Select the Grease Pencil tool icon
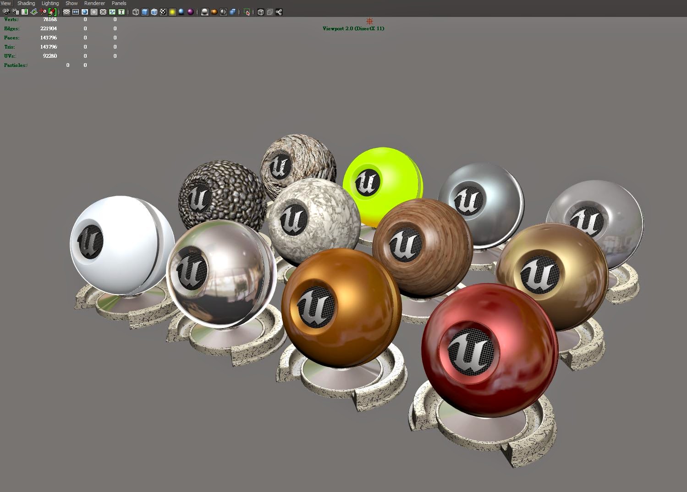 [52, 12]
